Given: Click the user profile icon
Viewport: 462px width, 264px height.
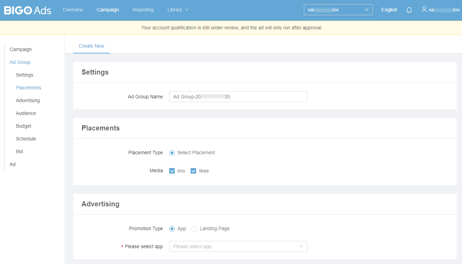Looking at the screenshot, I should click(424, 9).
